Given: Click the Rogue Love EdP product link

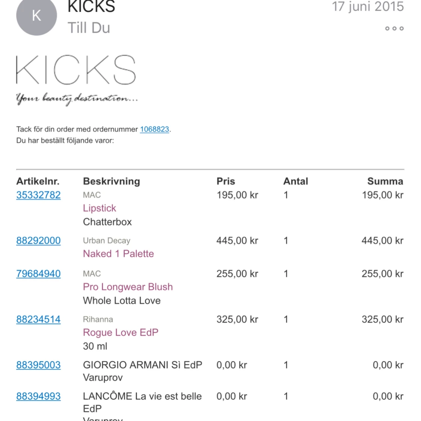Looking at the screenshot, I should 120,332.
